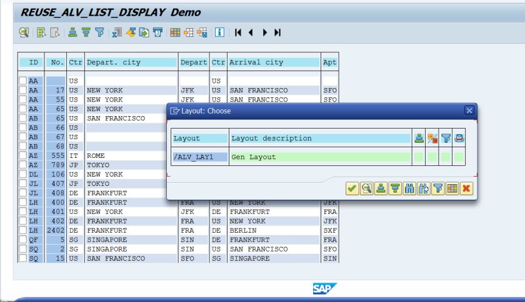Image resolution: width=525 pixels, height=302 pixels.
Task: Click the next page arrow in toolbar
Action: point(264,32)
